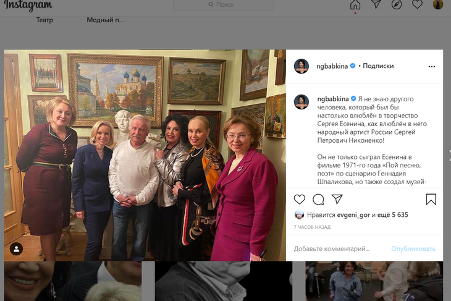Open the Театр story highlight
This screenshot has height=301, width=451.
tap(44, 20)
